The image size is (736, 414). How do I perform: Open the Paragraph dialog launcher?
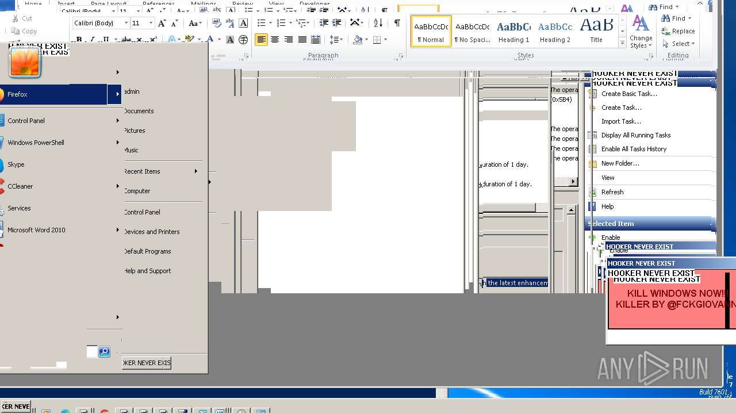(x=401, y=56)
